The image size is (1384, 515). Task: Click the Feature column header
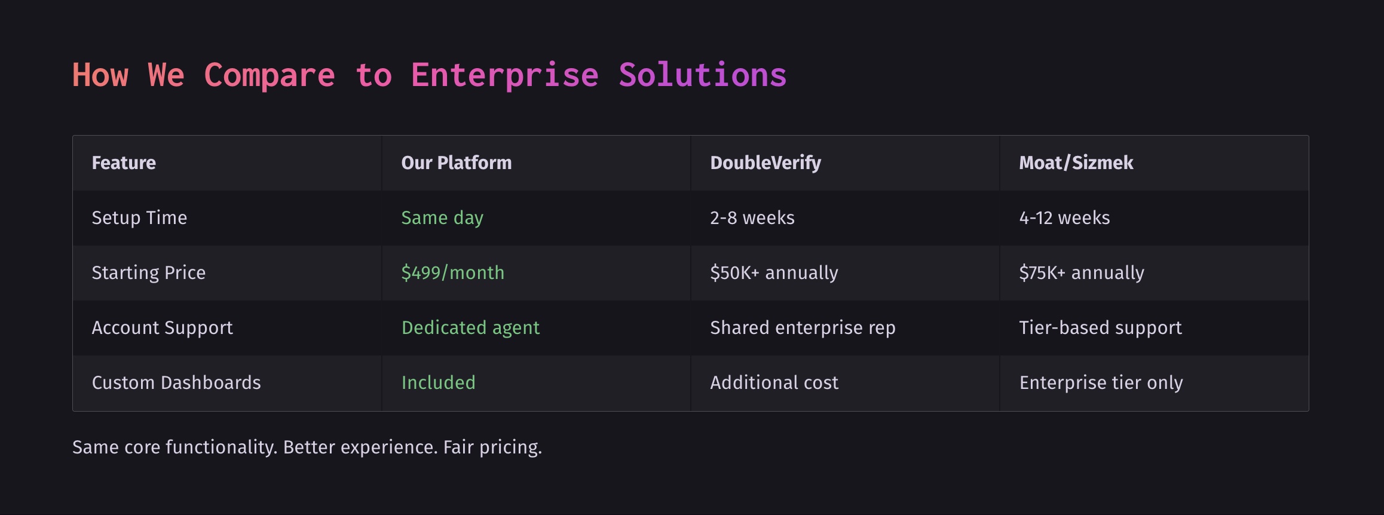point(124,163)
